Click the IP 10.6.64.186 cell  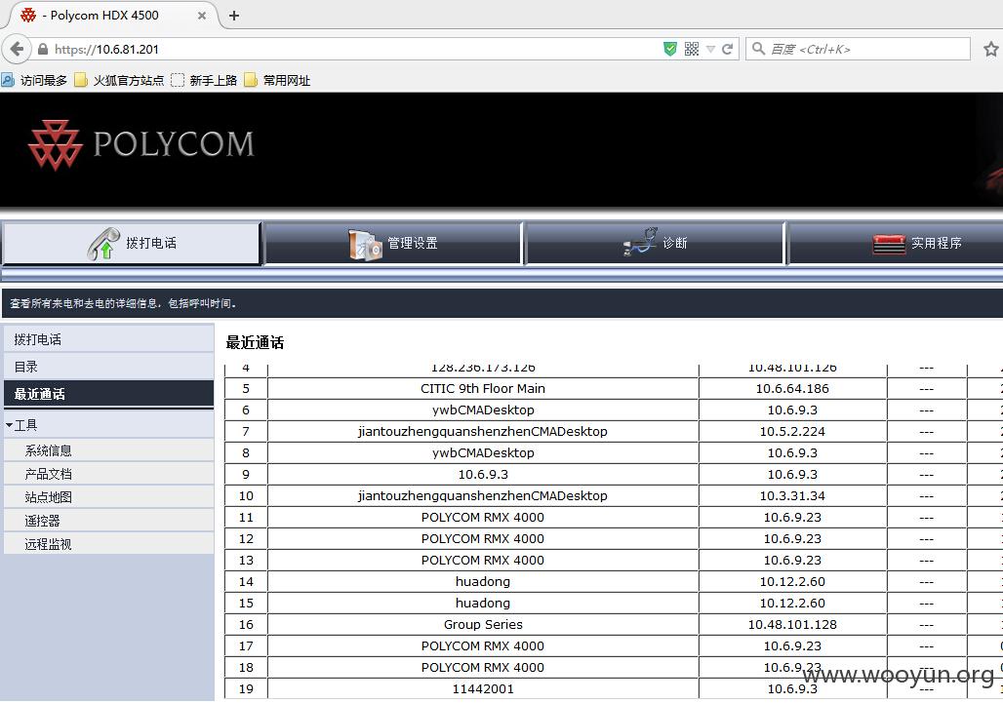click(x=792, y=389)
